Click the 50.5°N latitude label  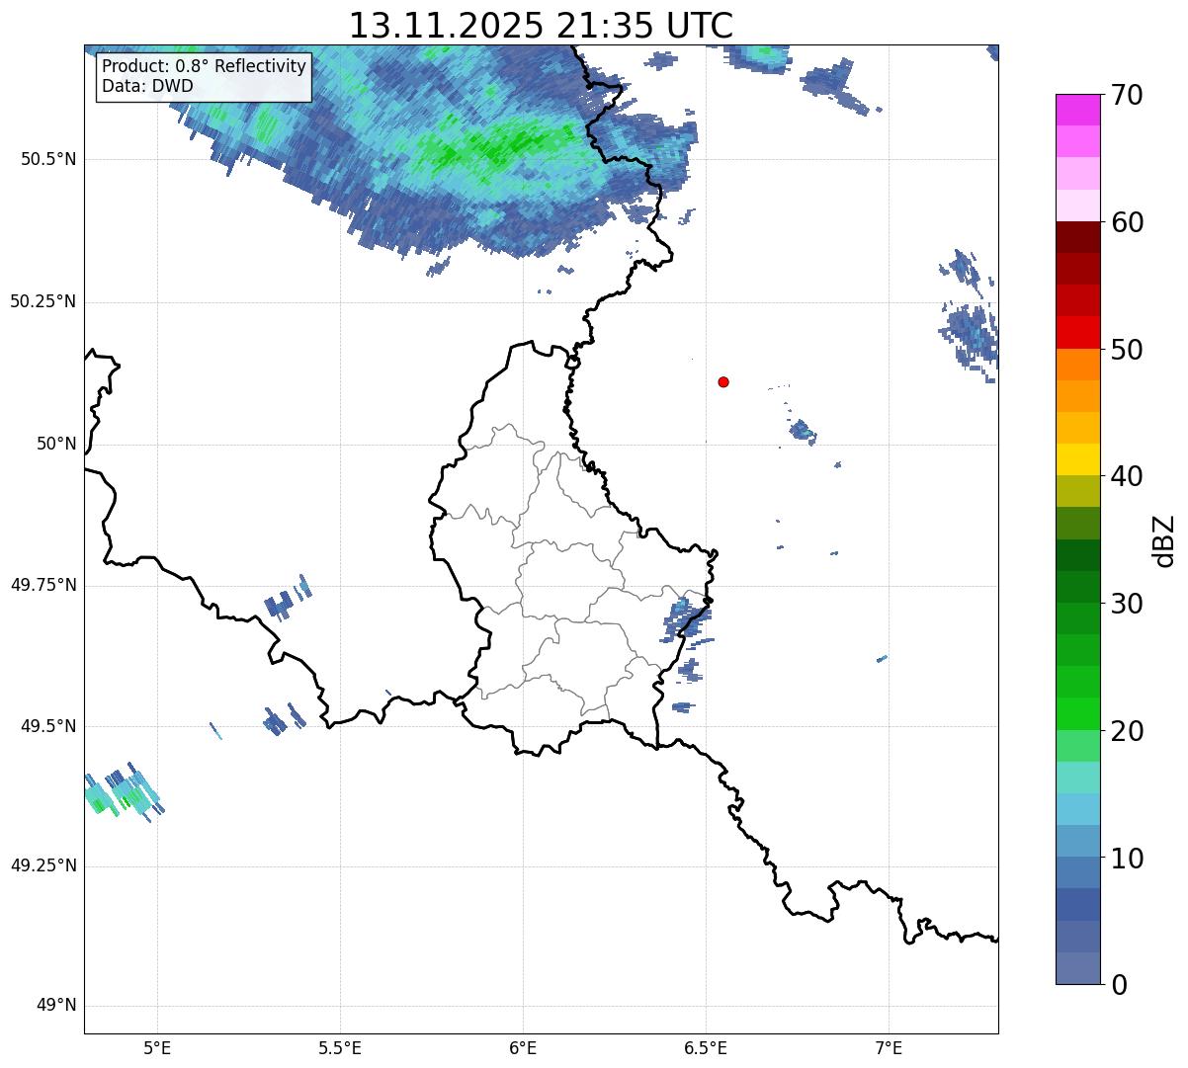[48, 159]
